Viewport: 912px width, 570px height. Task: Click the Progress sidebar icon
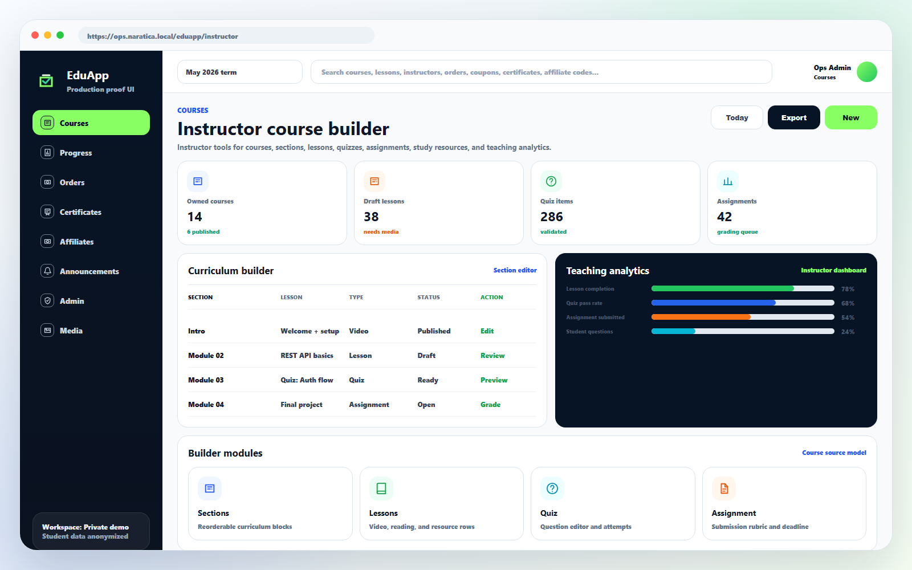[x=48, y=153]
